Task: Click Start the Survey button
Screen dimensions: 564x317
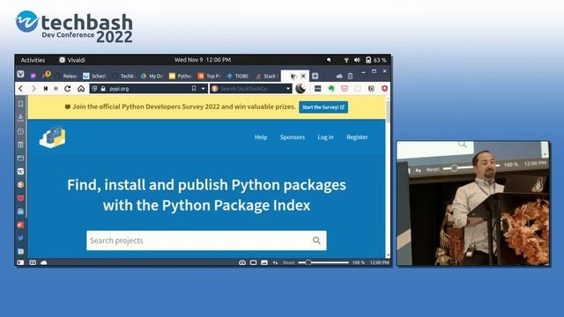Action: [x=323, y=107]
